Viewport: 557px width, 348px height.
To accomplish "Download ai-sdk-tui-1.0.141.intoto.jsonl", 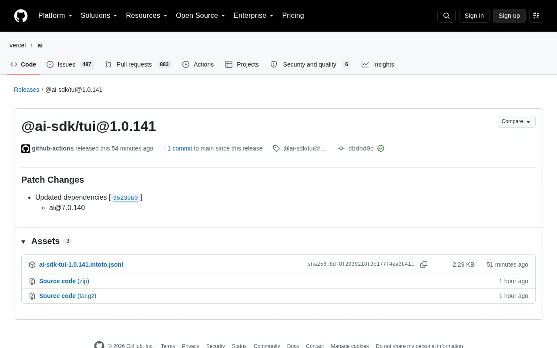I will coord(81,264).
